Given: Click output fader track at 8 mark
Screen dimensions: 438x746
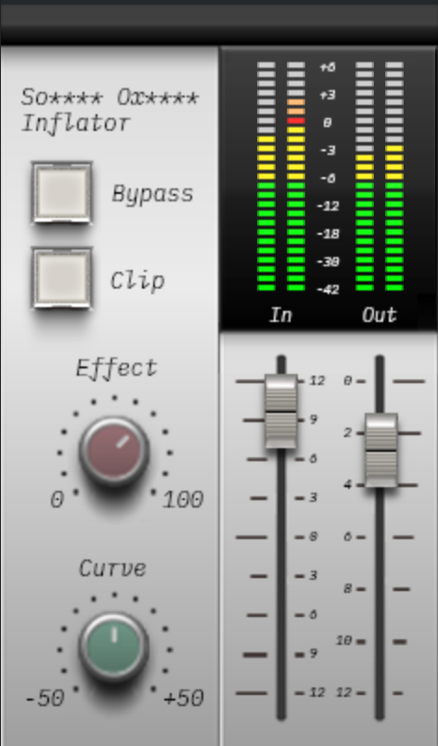Looking at the screenshot, I should click(380, 589).
